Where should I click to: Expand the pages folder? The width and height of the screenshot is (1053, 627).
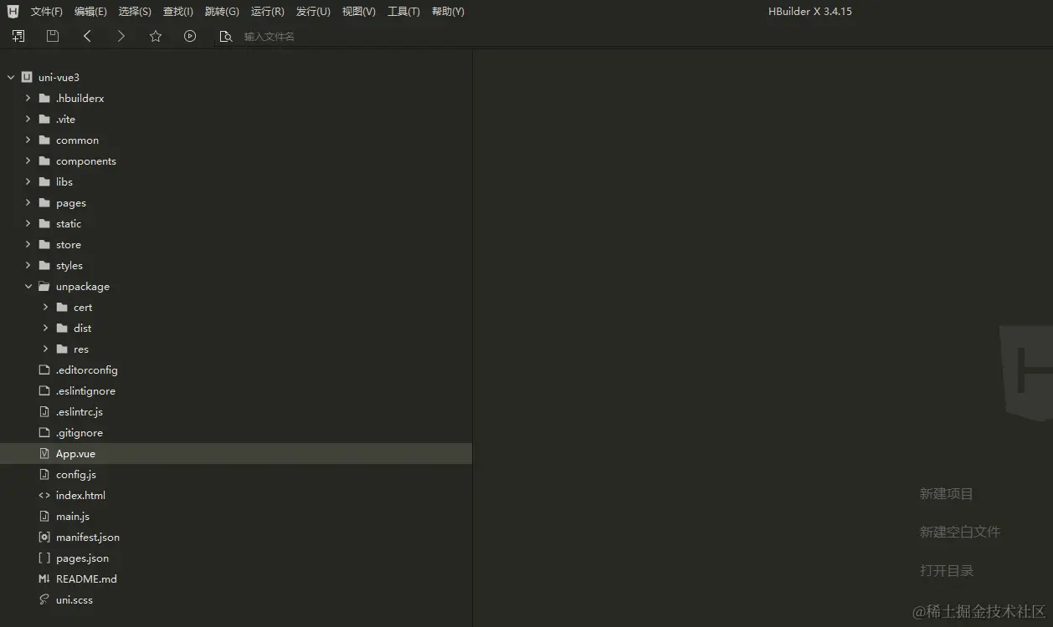tap(28, 202)
